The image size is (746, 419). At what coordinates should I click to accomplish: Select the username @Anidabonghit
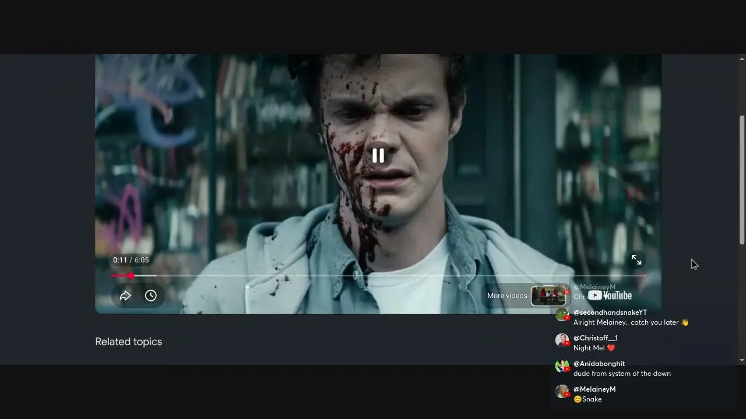[x=599, y=364]
